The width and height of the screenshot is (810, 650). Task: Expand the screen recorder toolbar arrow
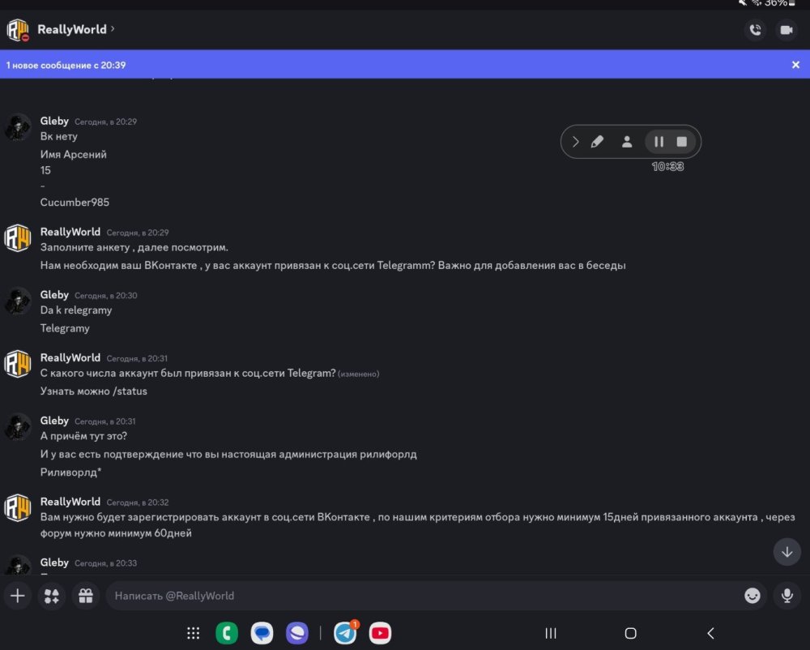(575, 142)
